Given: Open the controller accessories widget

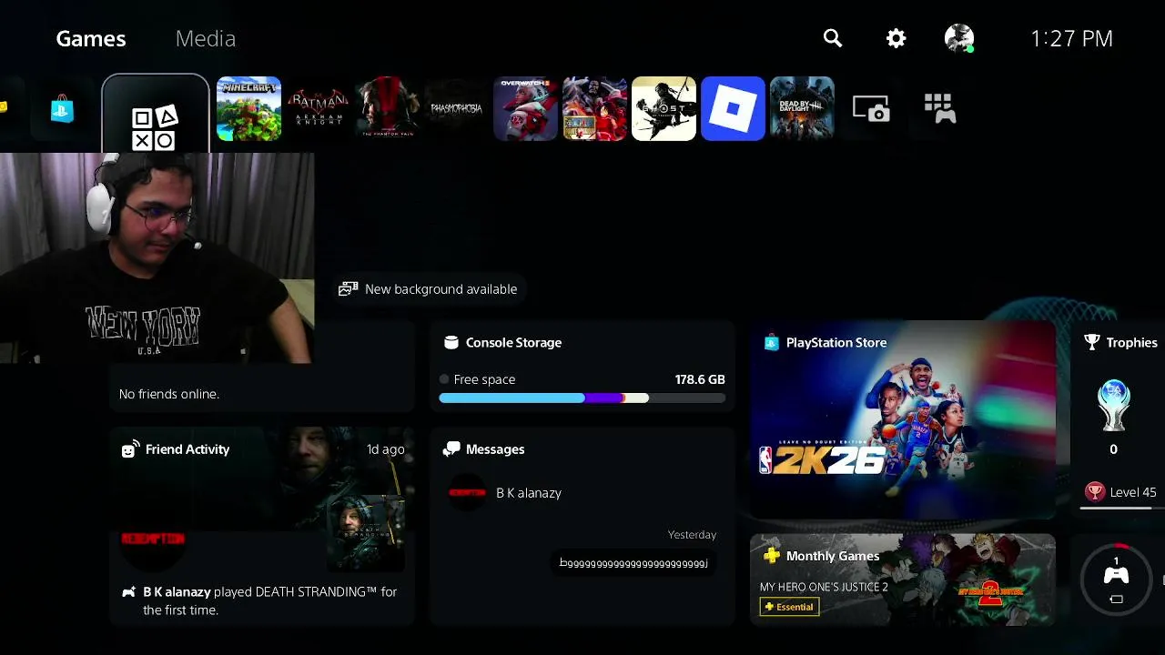Looking at the screenshot, I should coord(1117,579).
